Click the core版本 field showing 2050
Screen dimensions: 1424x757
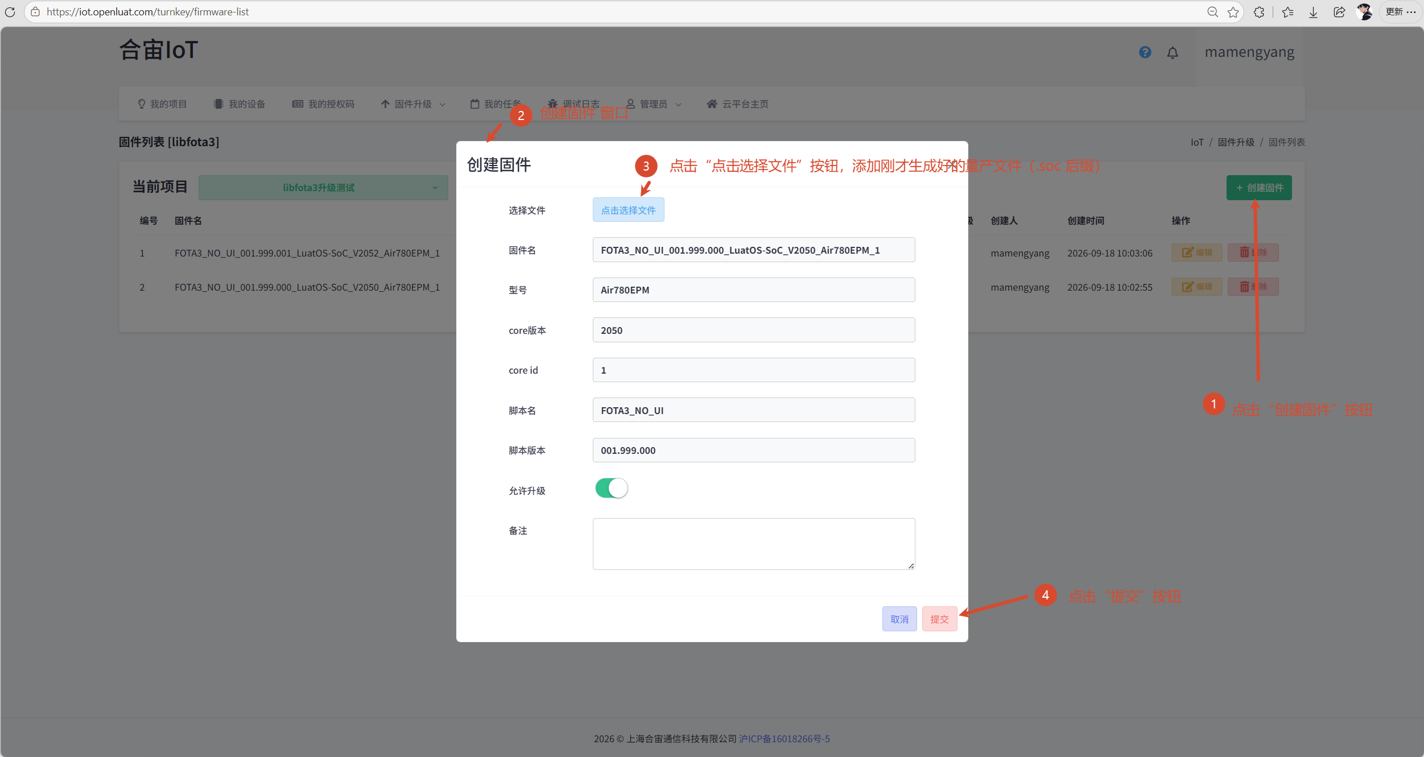(754, 330)
